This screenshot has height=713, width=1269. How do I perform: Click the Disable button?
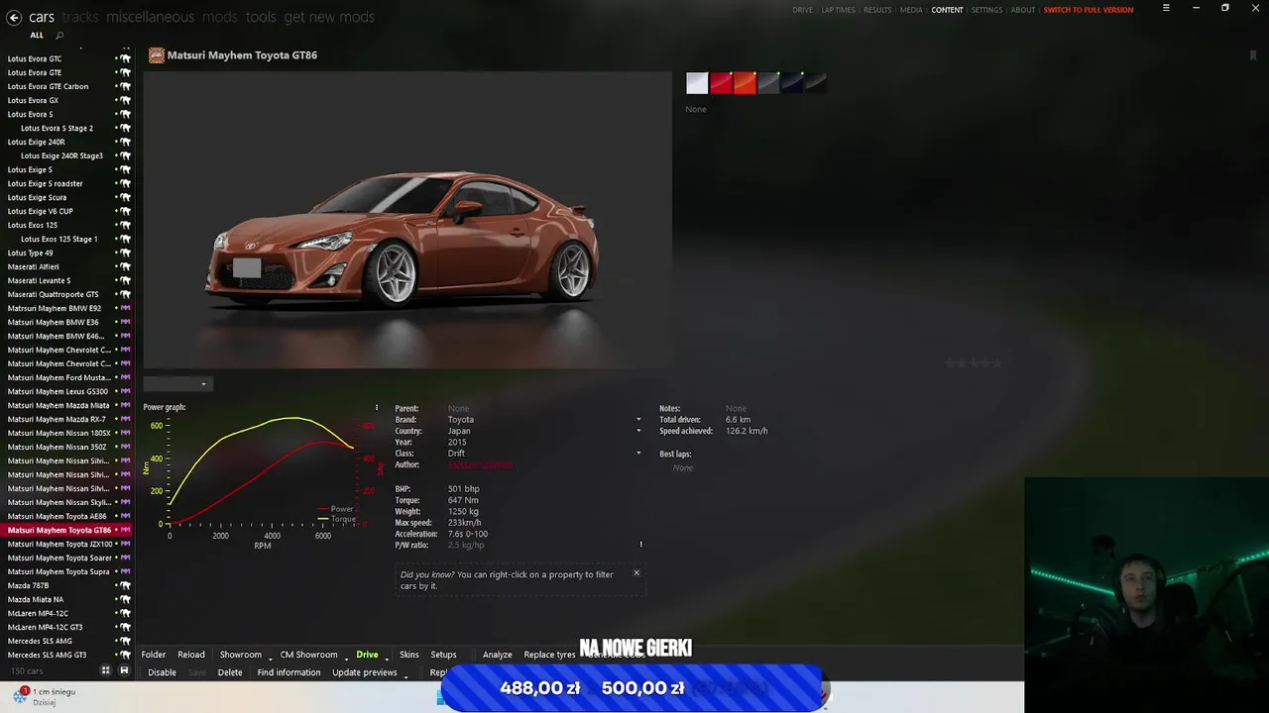point(162,672)
